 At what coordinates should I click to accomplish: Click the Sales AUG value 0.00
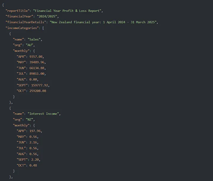34,79
